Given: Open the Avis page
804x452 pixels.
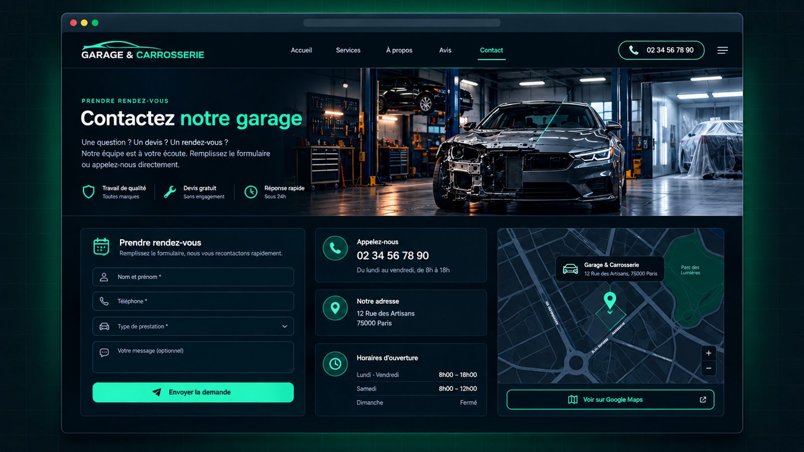Looking at the screenshot, I should click(445, 50).
